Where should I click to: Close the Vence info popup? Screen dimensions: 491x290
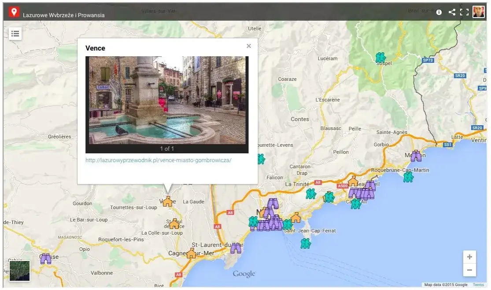249,46
